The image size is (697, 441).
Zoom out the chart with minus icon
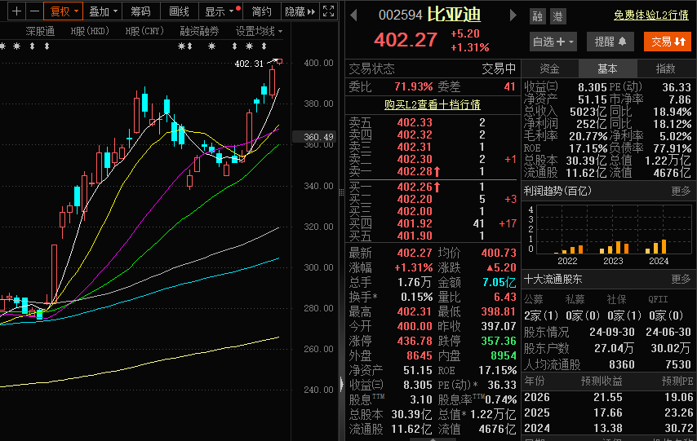point(33,11)
